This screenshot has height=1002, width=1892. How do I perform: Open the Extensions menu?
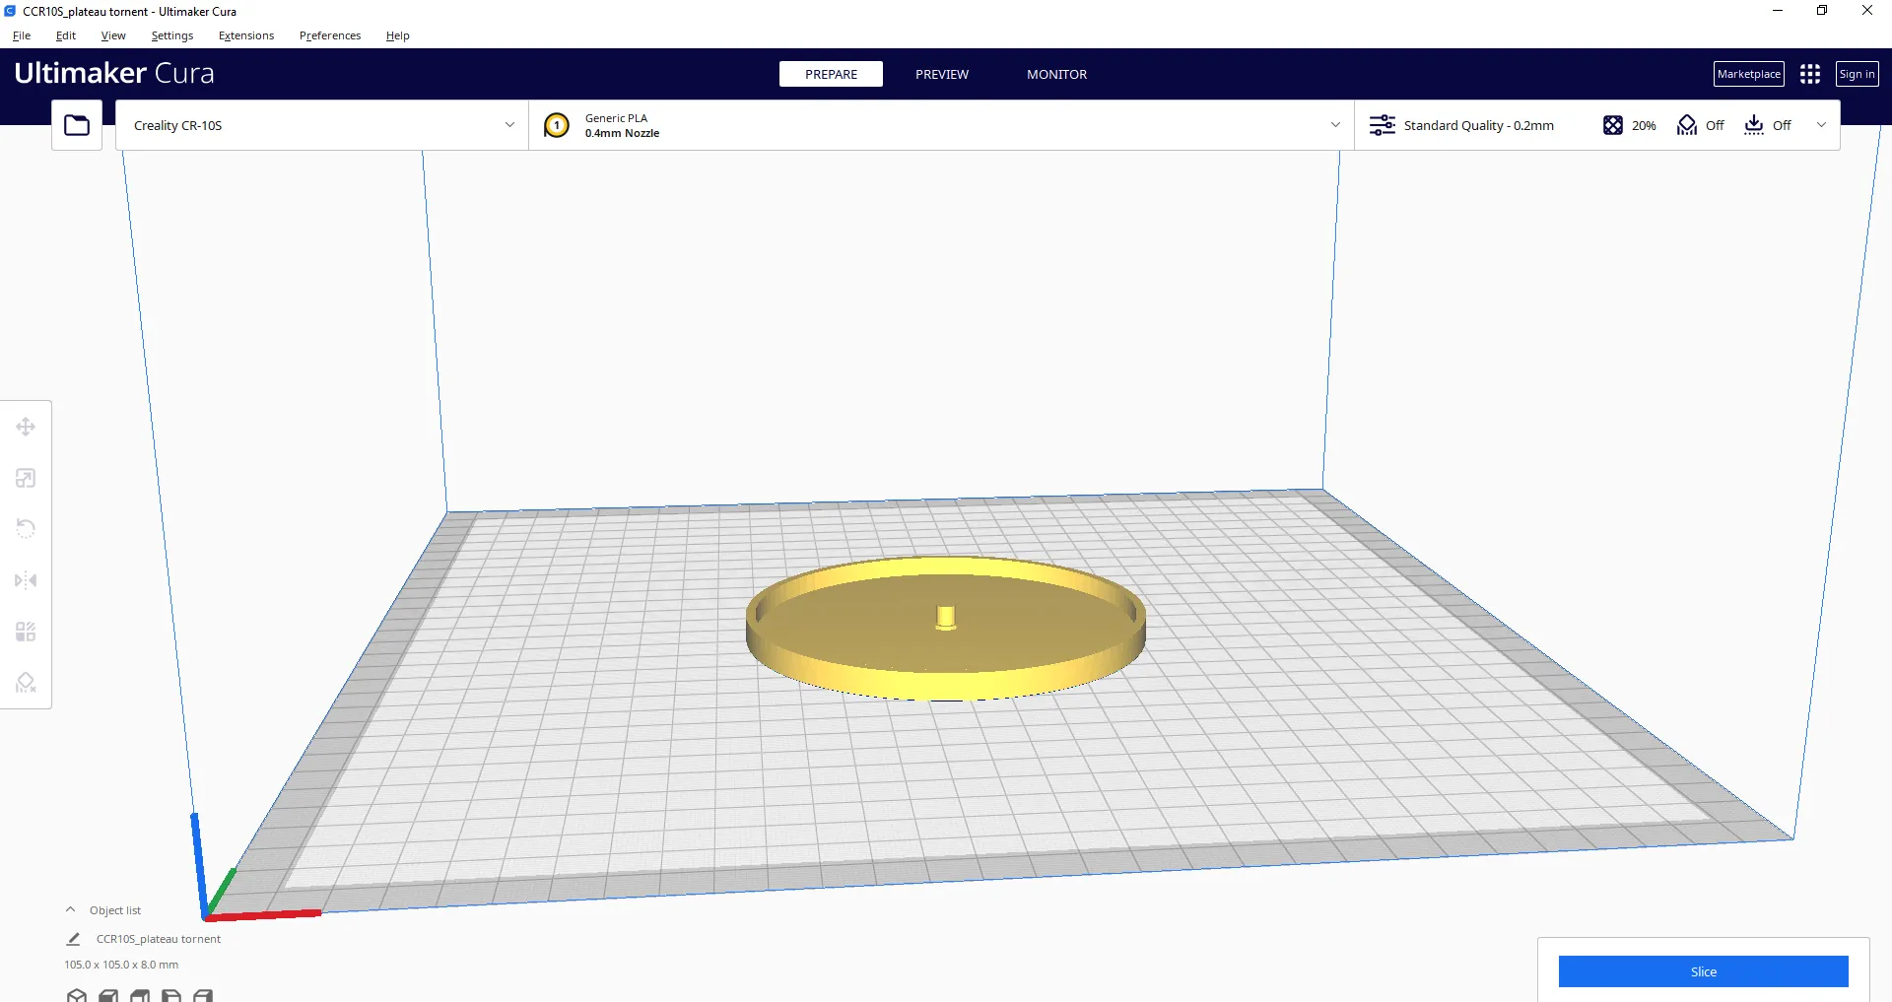click(x=246, y=35)
